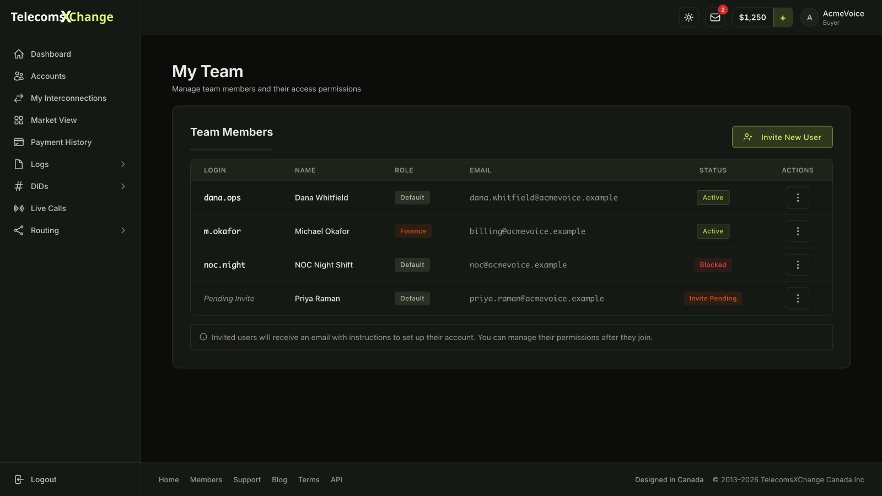Click the name NOC Night Shift
882x496 pixels.
coord(324,265)
